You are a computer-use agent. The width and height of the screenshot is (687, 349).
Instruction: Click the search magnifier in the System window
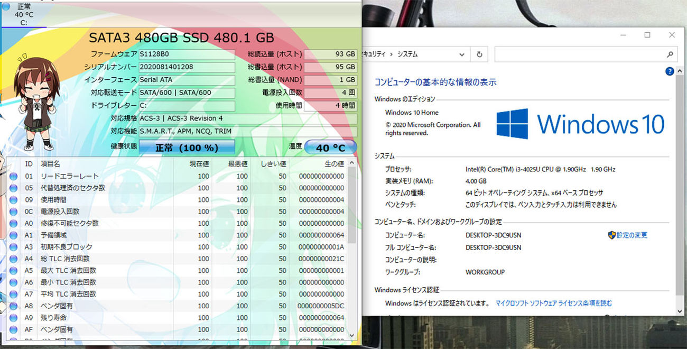(670, 54)
